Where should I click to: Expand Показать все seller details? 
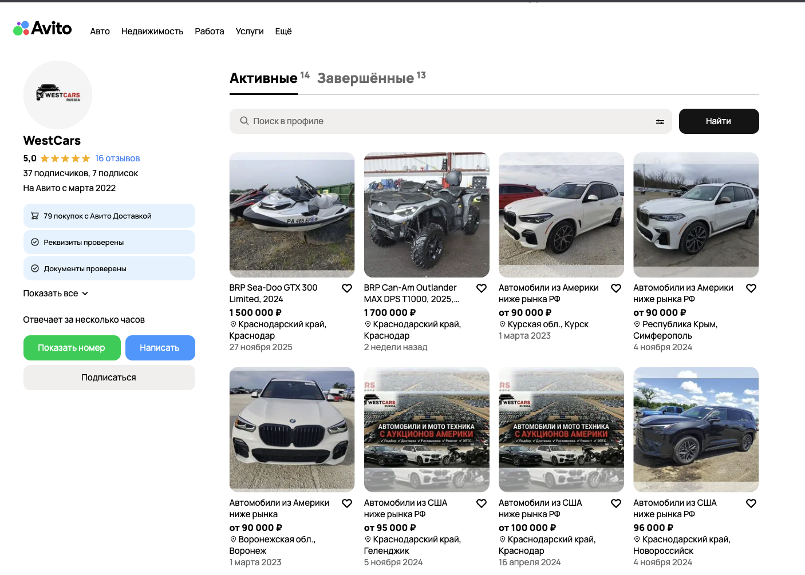tap(55, 293)
